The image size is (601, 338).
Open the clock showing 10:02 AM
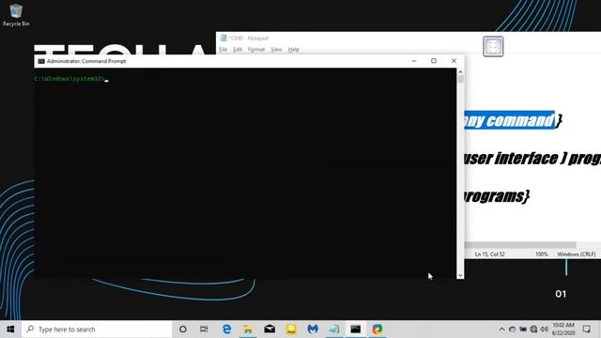(x=563, y=330)
